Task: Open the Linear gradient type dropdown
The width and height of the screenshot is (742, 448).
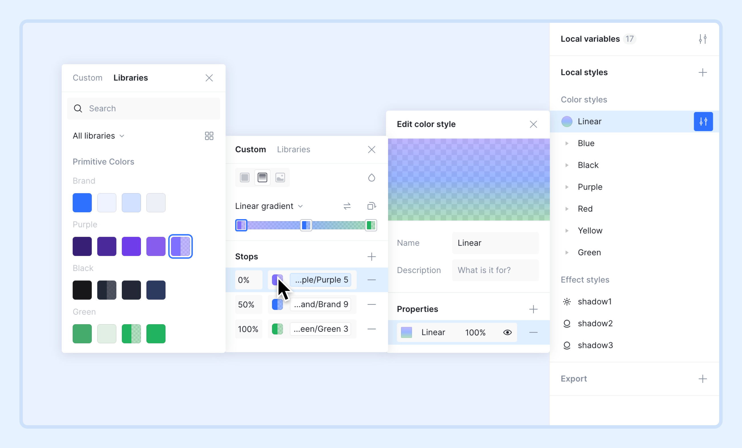Action: 269,205
